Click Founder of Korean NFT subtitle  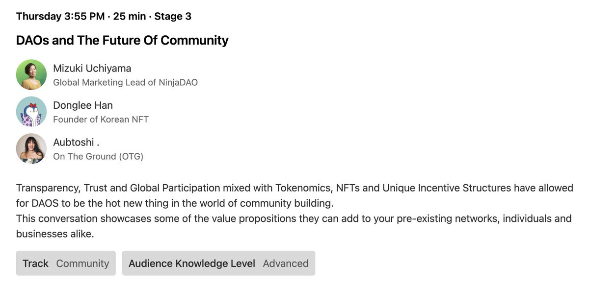pyautogui.click(x=101, y=120)
